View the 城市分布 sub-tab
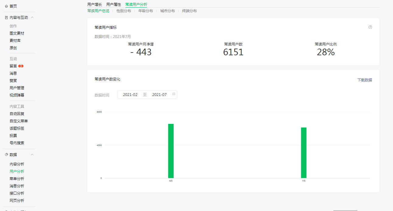 point(168,11)
